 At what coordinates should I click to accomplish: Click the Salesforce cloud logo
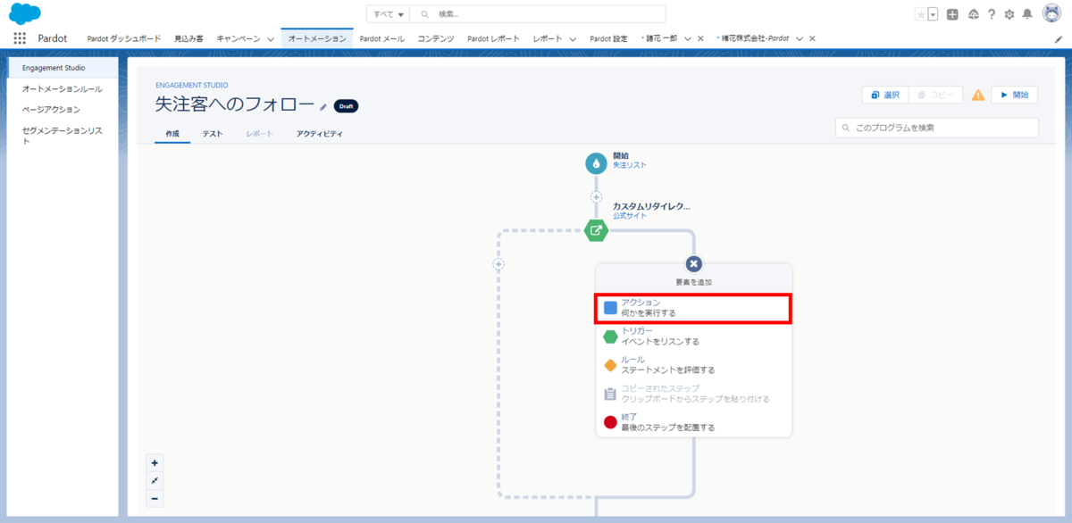(24, 13)
